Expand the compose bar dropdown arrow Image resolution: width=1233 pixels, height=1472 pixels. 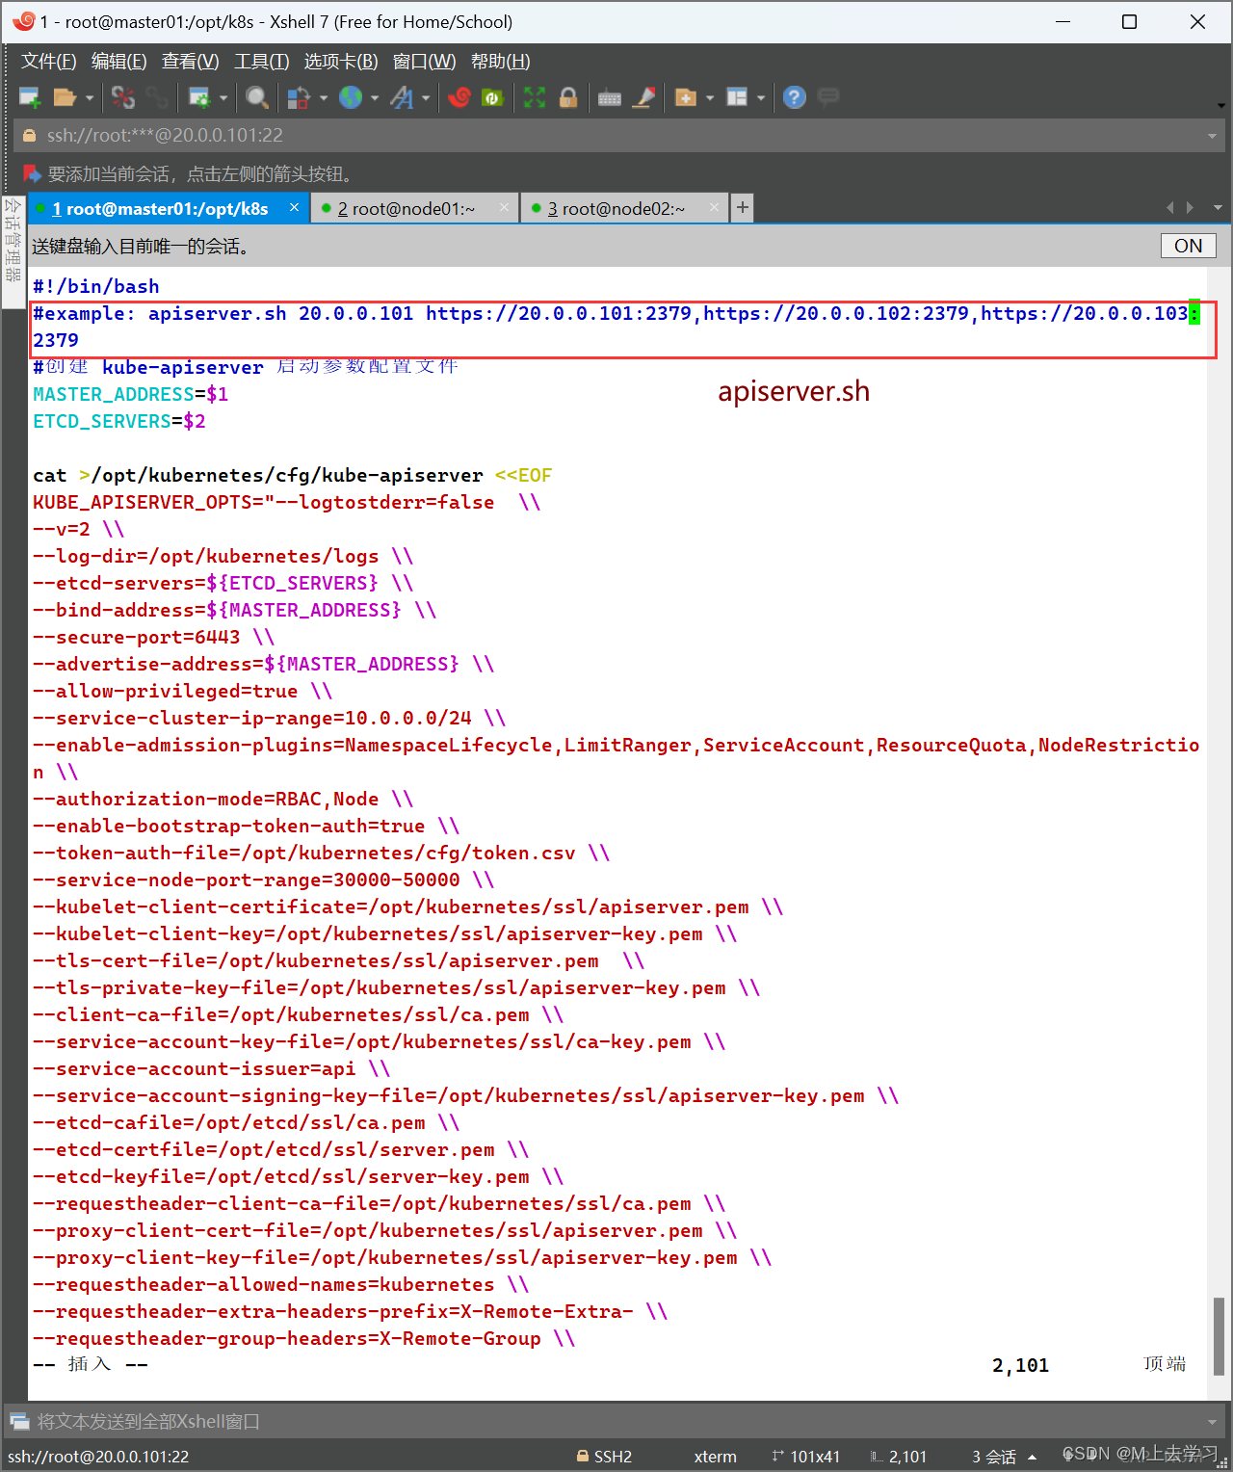[x=1212, y=1421]
